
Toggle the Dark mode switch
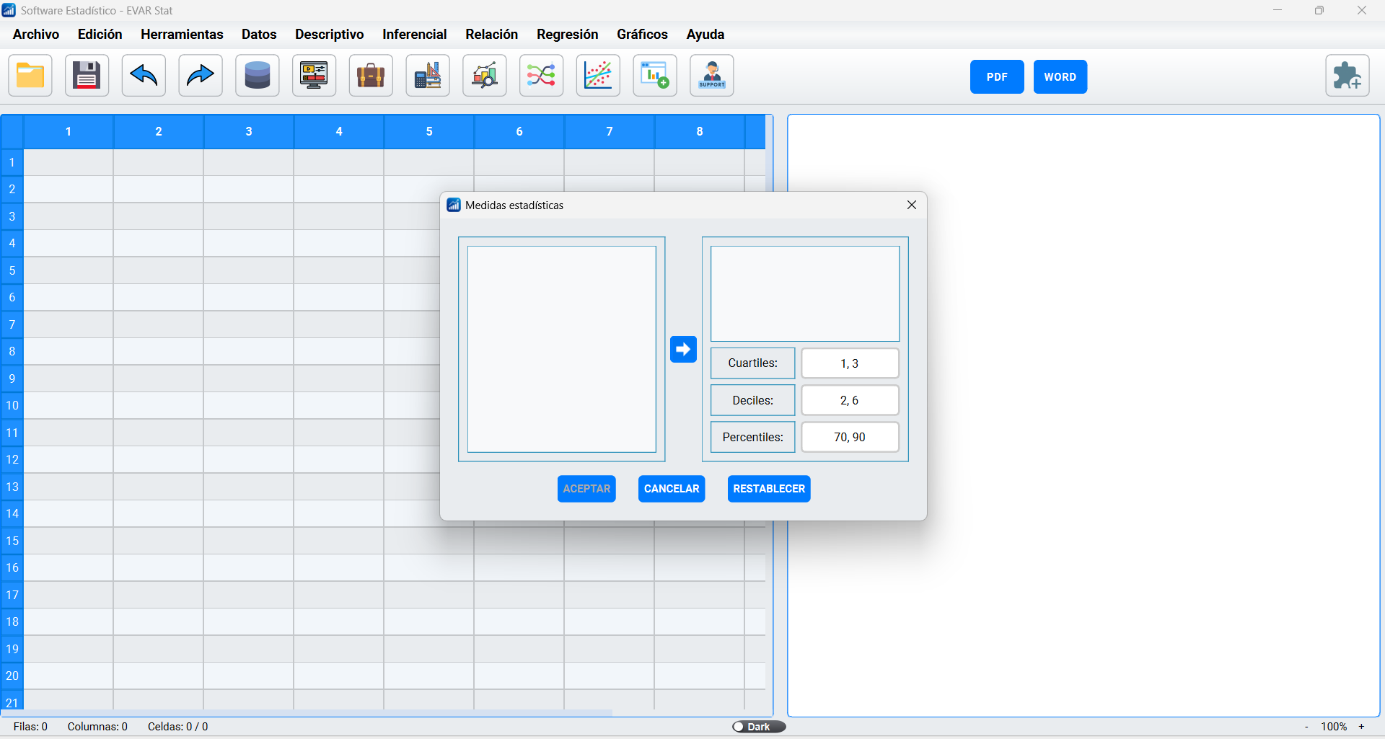758,727
